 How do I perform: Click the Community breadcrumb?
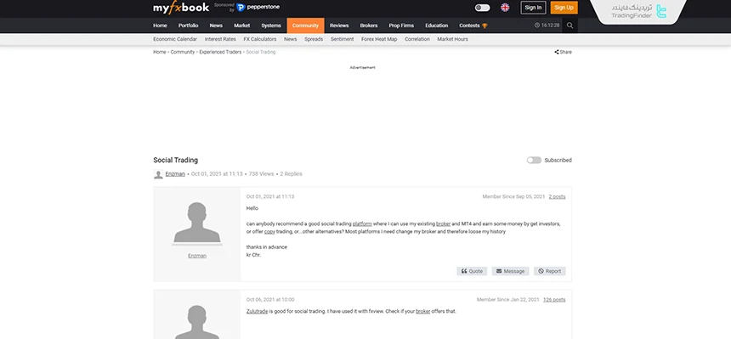click(x=182, y=52)
